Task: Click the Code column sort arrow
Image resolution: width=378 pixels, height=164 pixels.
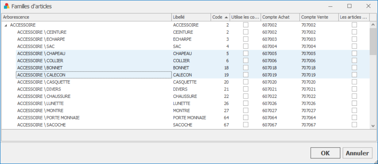Action: [x=226, y=17]
